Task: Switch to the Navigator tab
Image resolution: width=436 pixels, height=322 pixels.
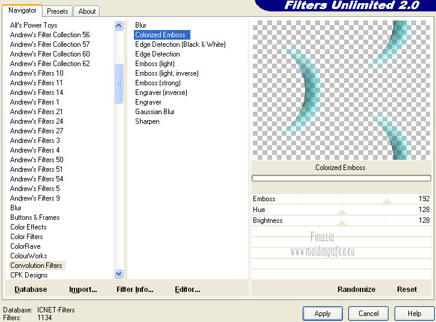Action: tap(22, 11)
